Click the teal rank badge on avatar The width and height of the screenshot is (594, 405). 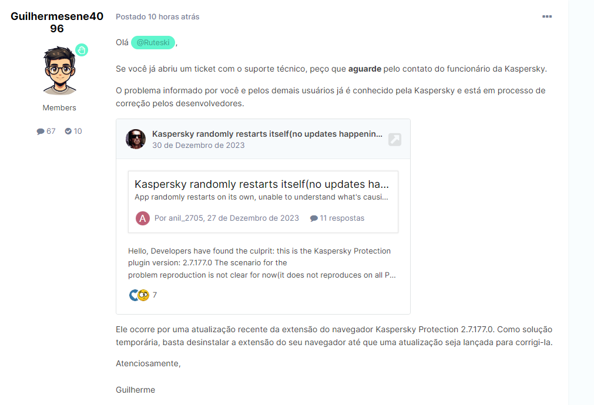81,50
